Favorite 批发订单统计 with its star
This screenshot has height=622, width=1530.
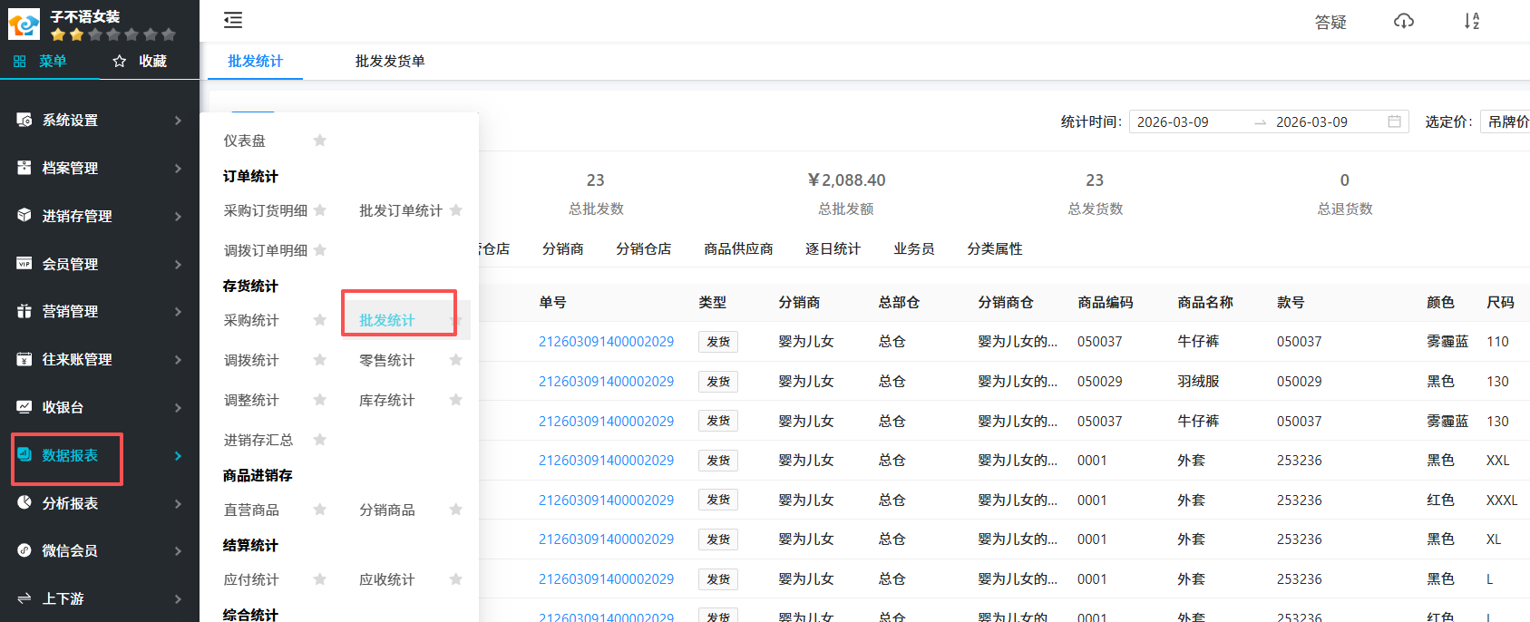(455, 210)
